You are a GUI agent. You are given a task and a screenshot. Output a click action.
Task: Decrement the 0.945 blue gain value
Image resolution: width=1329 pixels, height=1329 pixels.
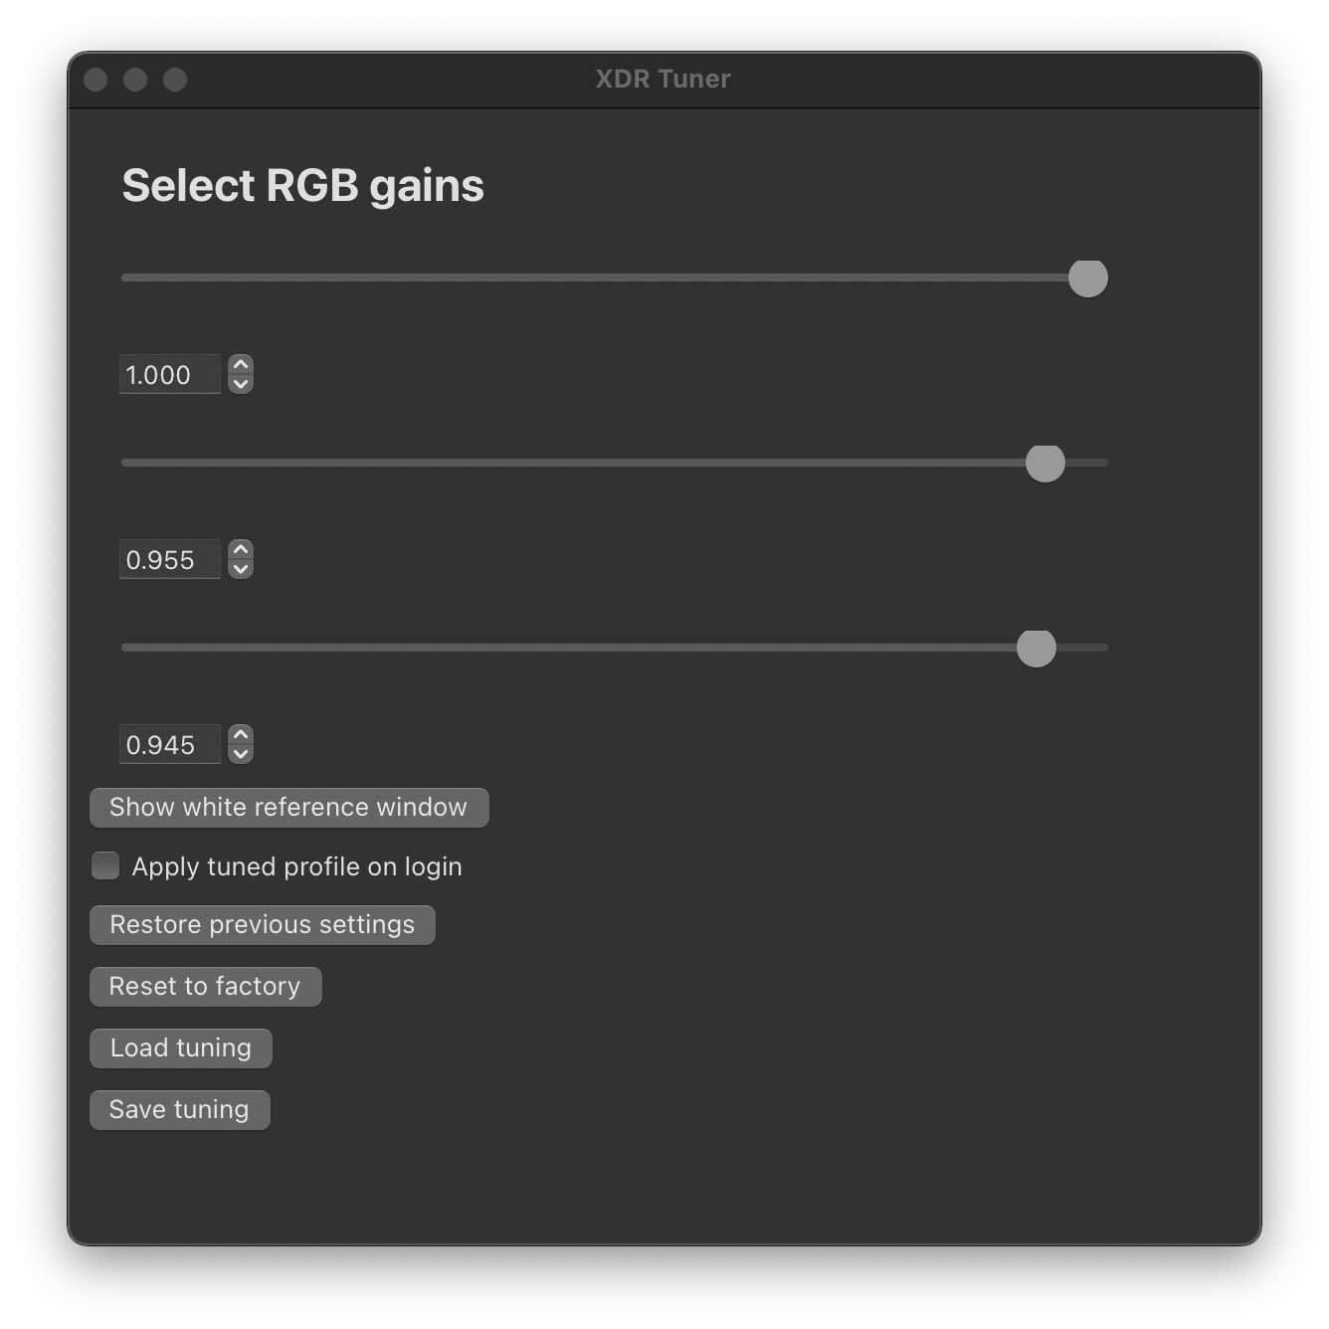tap(239, 753)
